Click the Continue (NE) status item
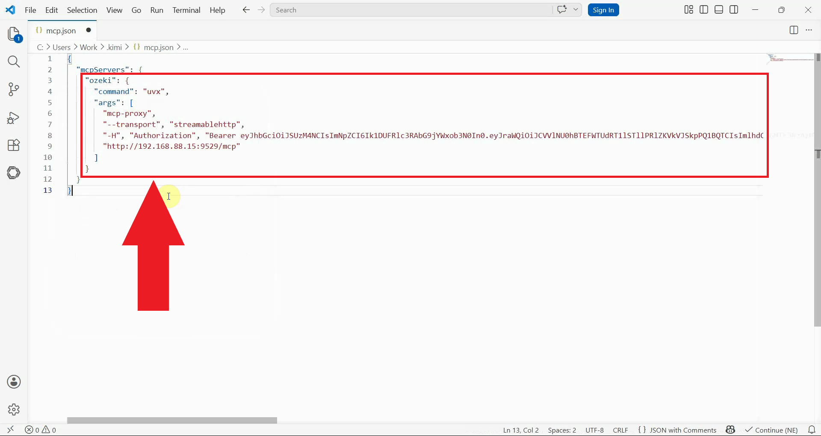 point(771,430)
